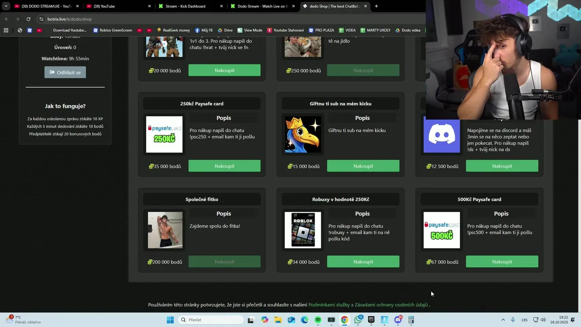Open Task View in taskbar
Image resolution: width=581 pixels, height=327 pixels.
click(251, 320)
